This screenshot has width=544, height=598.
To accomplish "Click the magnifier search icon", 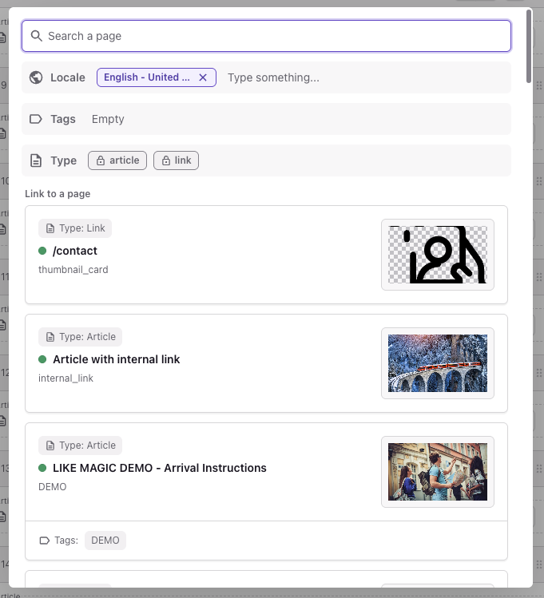I will [36, 36].
